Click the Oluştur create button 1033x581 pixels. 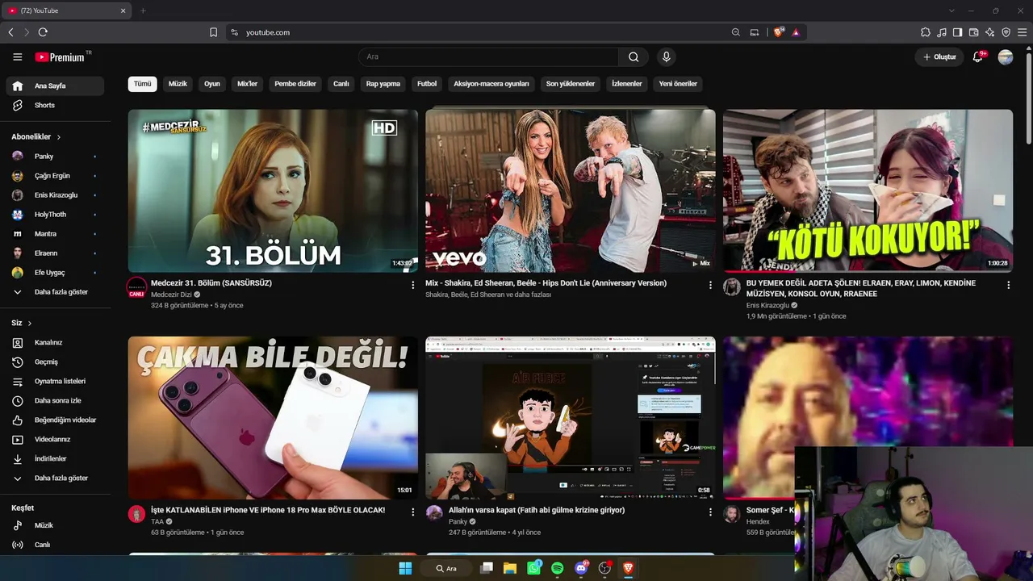click(939, 56)
